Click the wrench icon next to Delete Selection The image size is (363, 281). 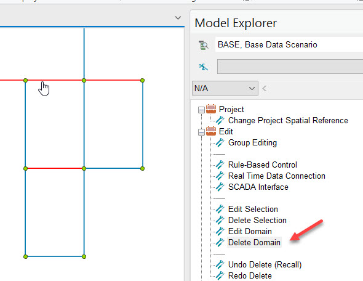click(x=220, y=220)
